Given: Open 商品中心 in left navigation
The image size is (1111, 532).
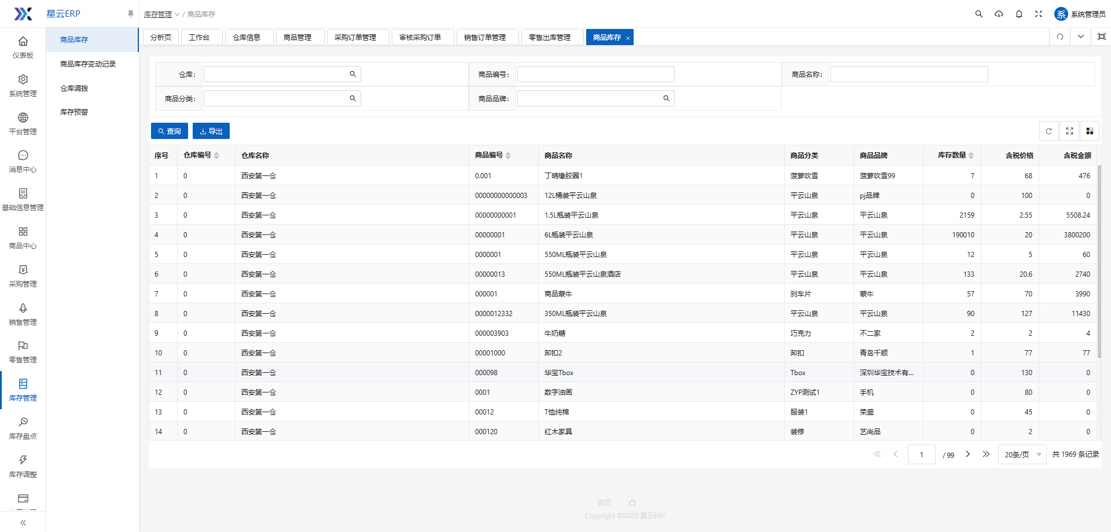Looking at the screenshot, I should [23, 237].
